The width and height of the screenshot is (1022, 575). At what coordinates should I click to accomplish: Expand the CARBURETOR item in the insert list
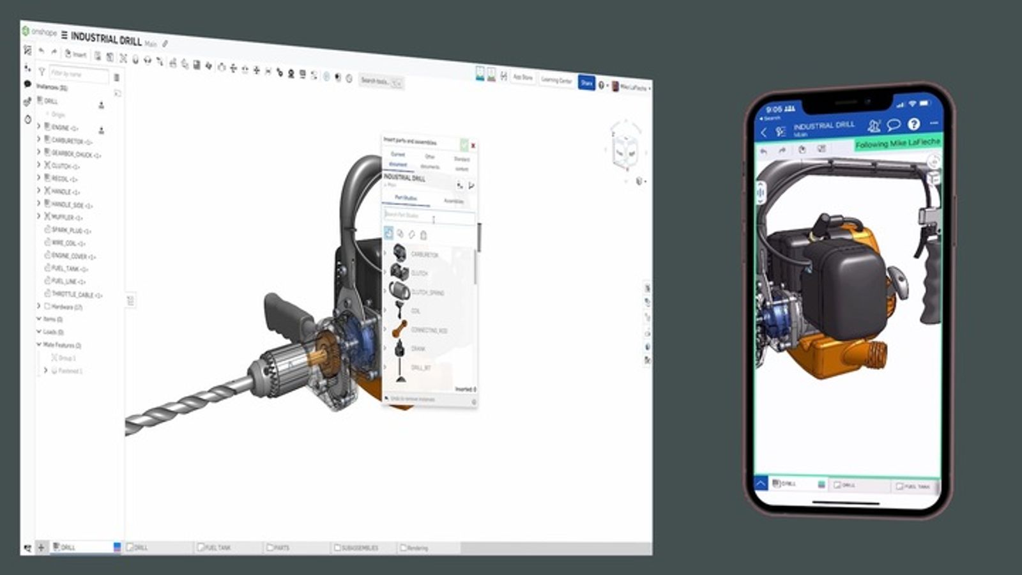384,253
